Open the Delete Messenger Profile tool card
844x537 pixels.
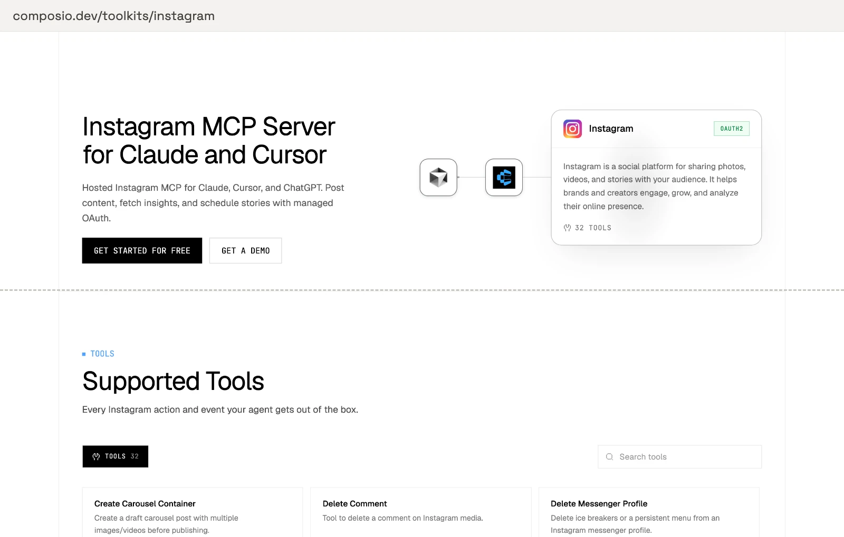pos(649,512)
